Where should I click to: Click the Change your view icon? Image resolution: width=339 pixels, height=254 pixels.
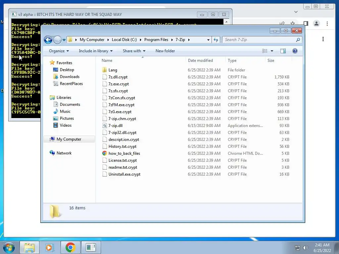[265, 51]
